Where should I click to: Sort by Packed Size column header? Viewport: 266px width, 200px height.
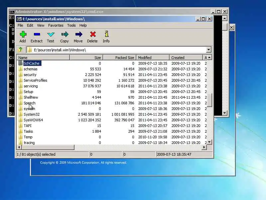click(x=120, y=57)
